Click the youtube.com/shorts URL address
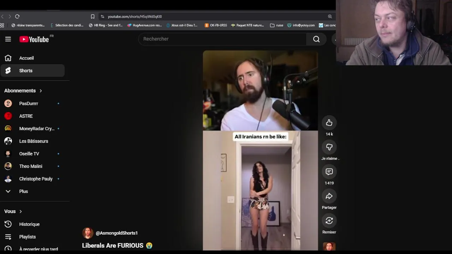 click(x=135, y=17)
